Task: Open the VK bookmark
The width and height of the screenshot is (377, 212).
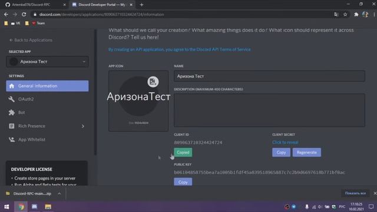Action: (16, 24)
